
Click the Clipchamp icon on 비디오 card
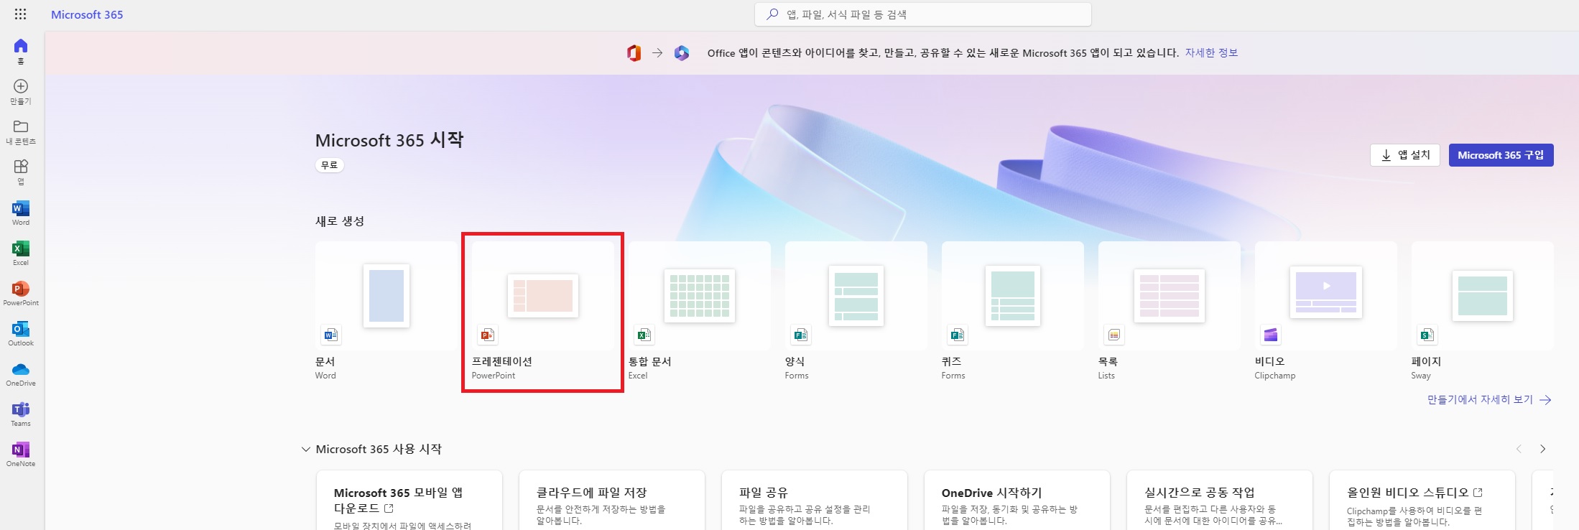(1271, 335)
